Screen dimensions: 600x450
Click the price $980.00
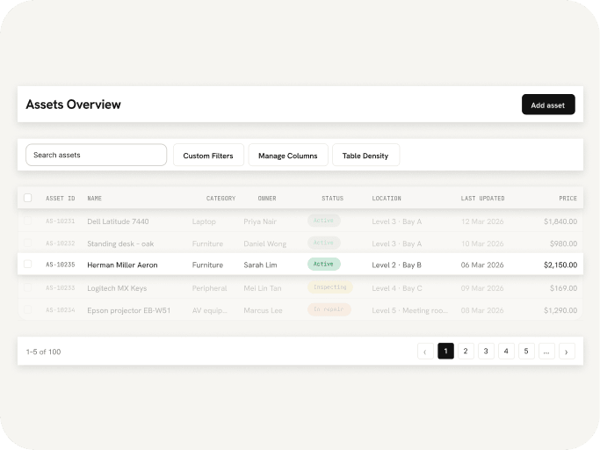coord(563,243)
